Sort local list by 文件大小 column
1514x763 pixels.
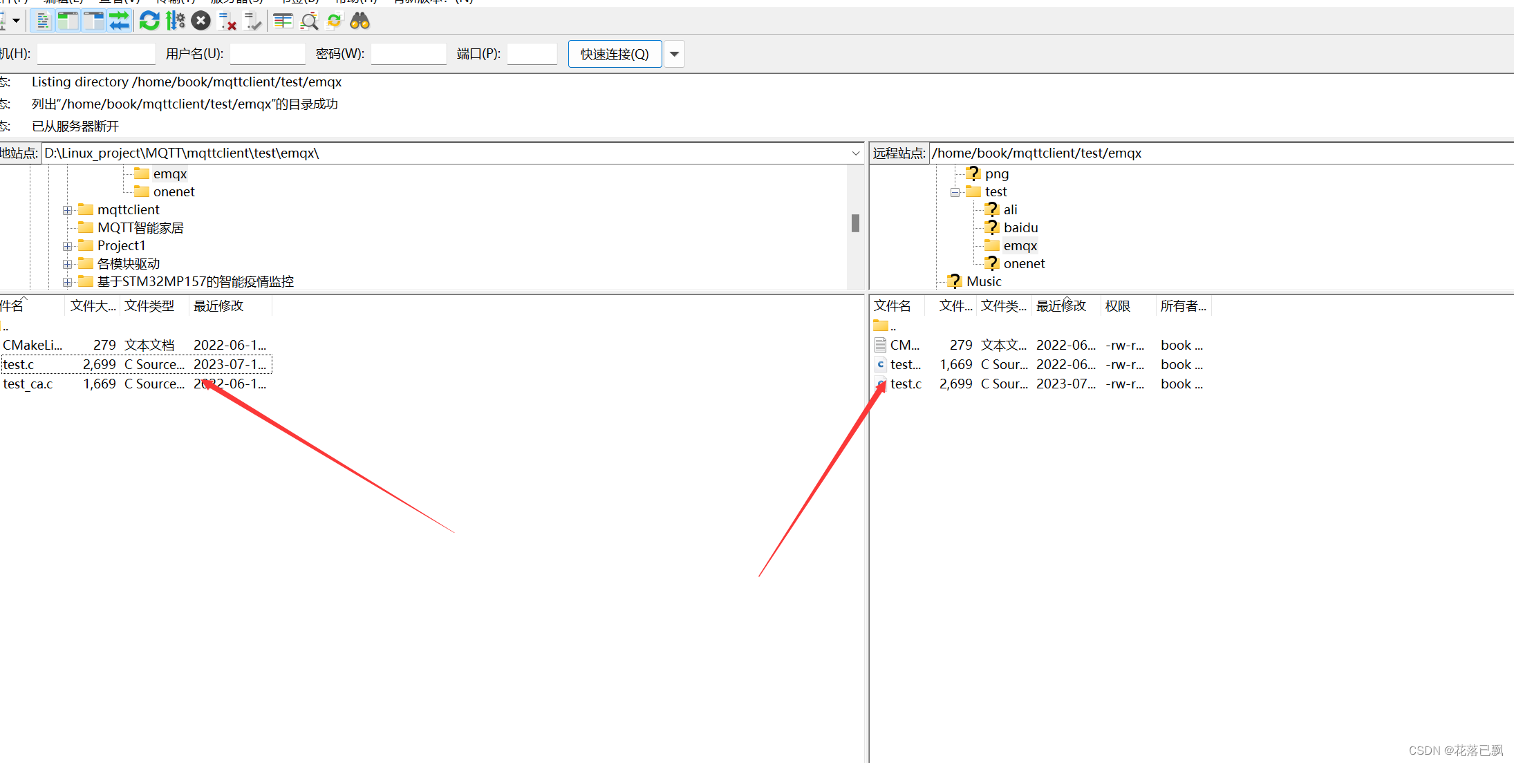[x=93, y=306]
